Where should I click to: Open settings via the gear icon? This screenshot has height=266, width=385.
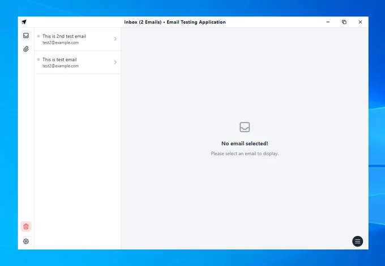[x=26, y=242]
